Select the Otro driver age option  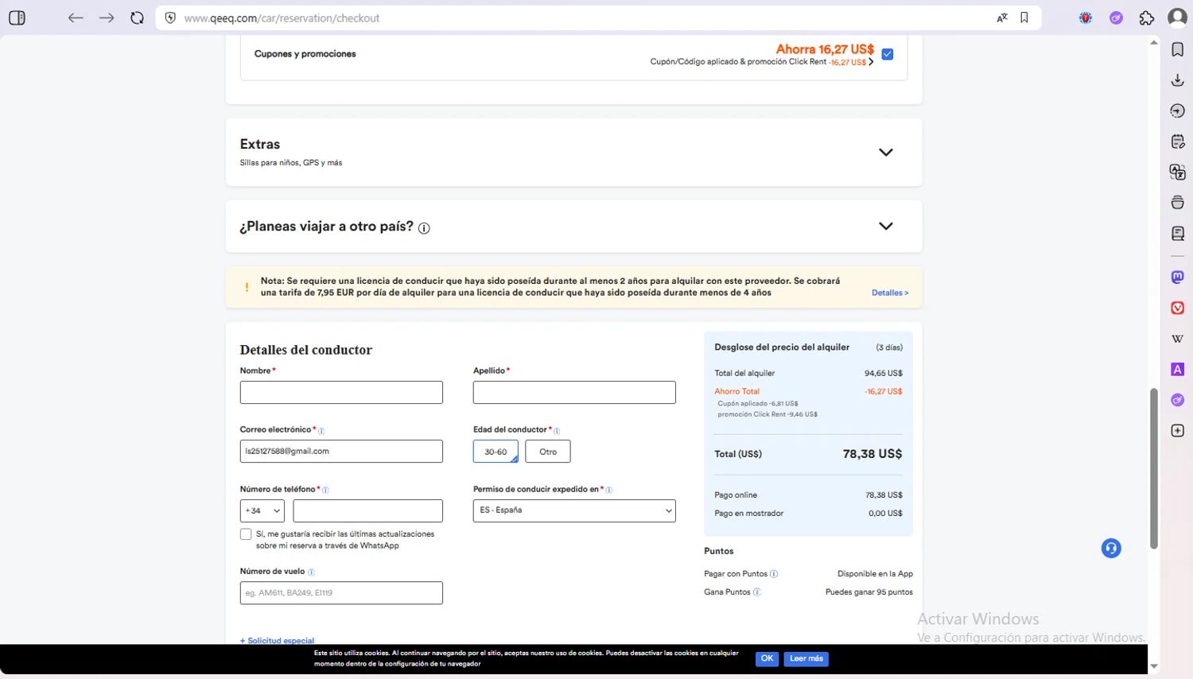(x=548, y=452)
